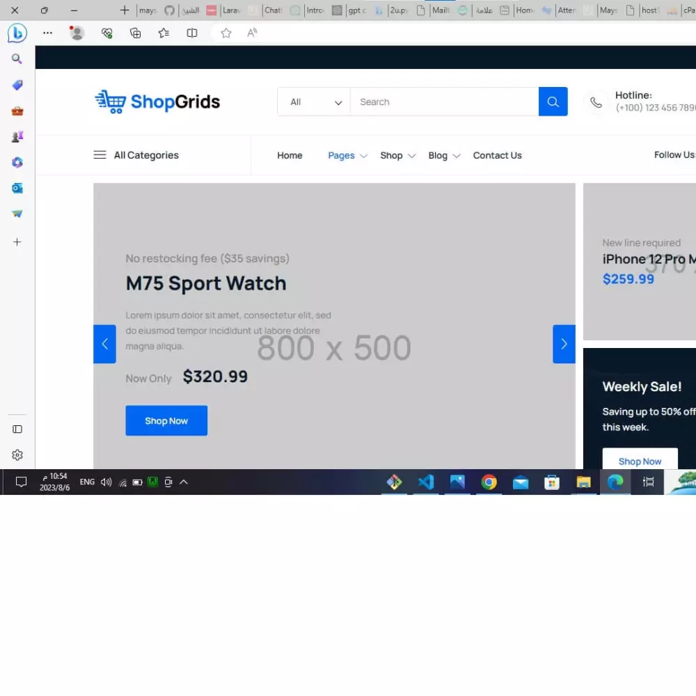Screen dimensions: 696x696
Task: Open the taskbar Wi-Fi network icon
Action: [x=123, y=482]
